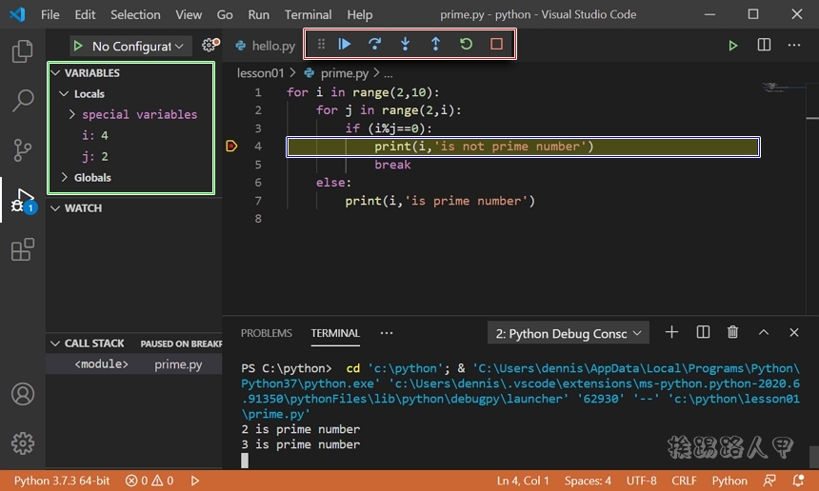Maximize the terminal panel size
Screen dimensions: 819x491
point(764,333)
